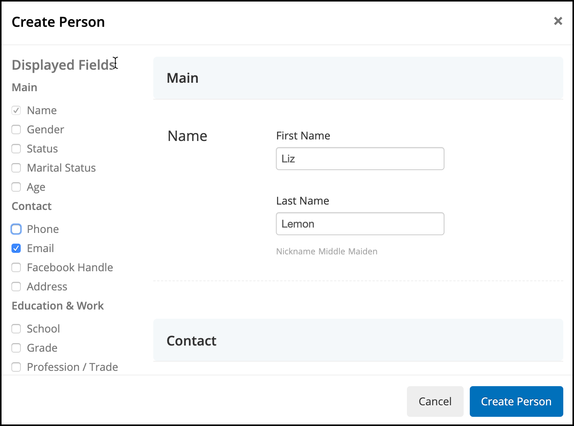Check the School checkbox
The height and width of the screenshot is (426, 574).
16,329
